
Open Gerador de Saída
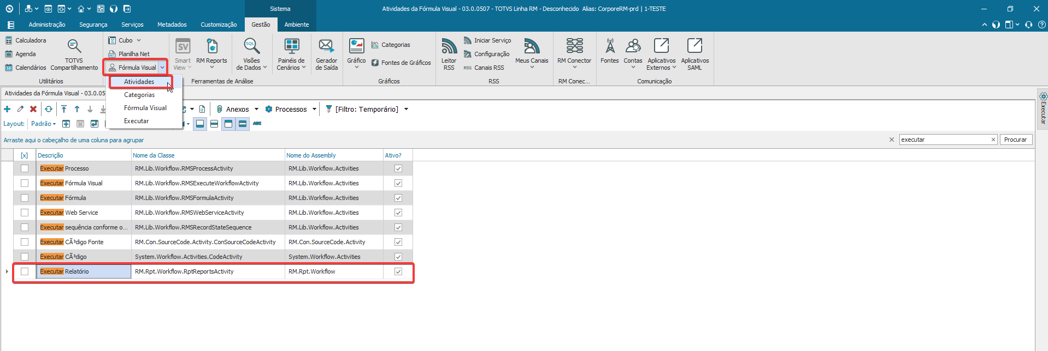click(326, 54)
